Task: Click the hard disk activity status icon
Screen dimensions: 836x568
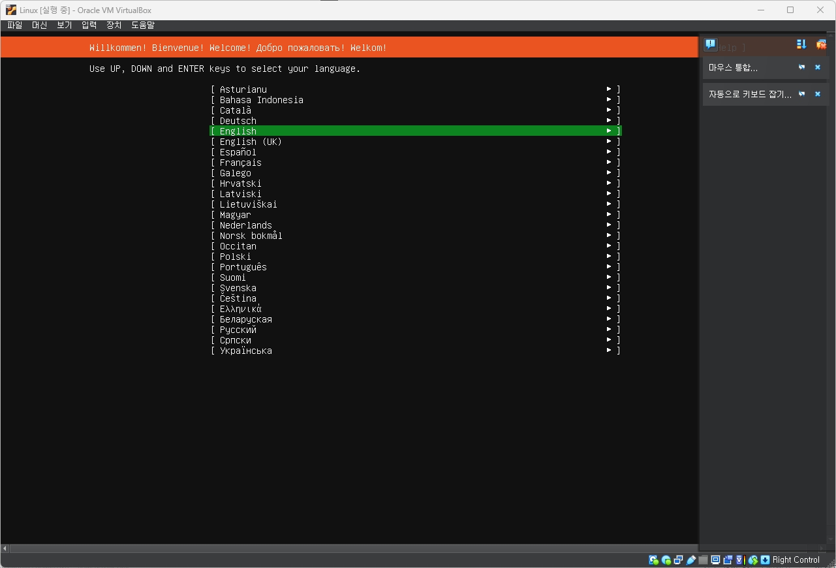Action: click(x=654, y=560)
